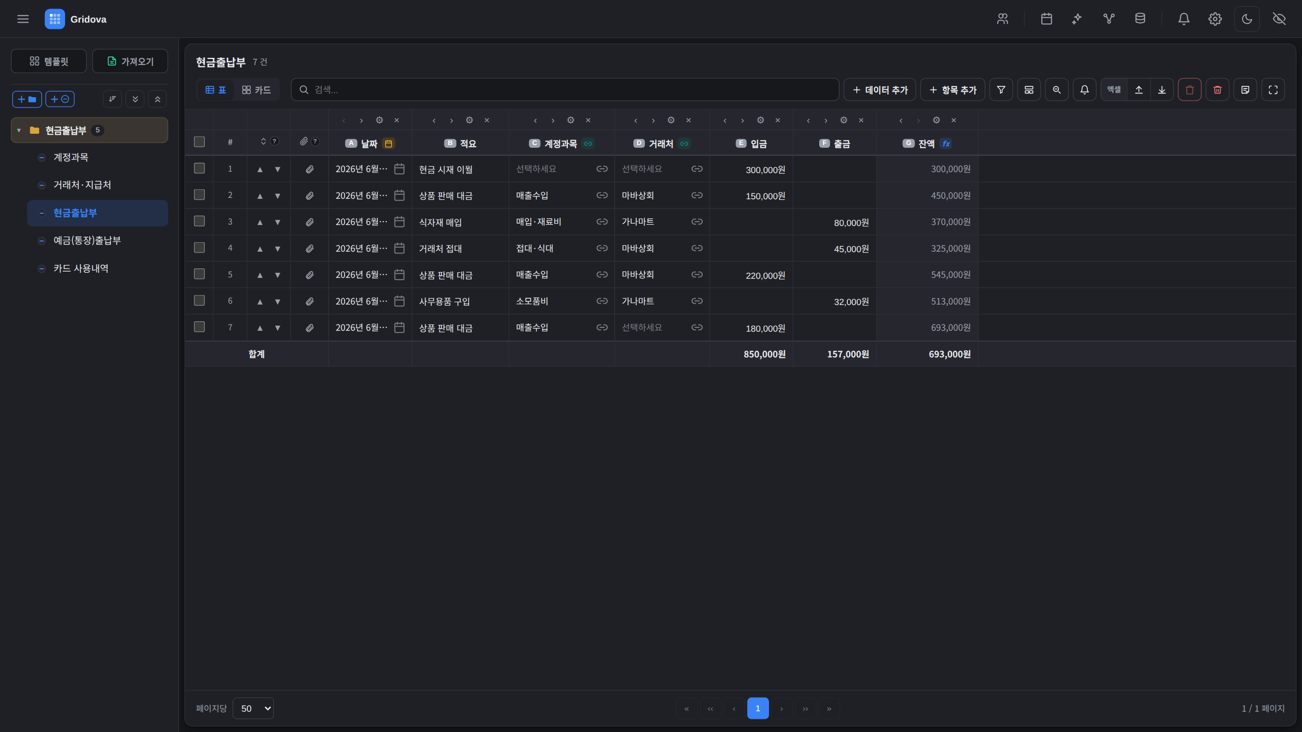Toggle the select-all header checkbox
The image size is (1302, 732).
[x=199, y=142]
